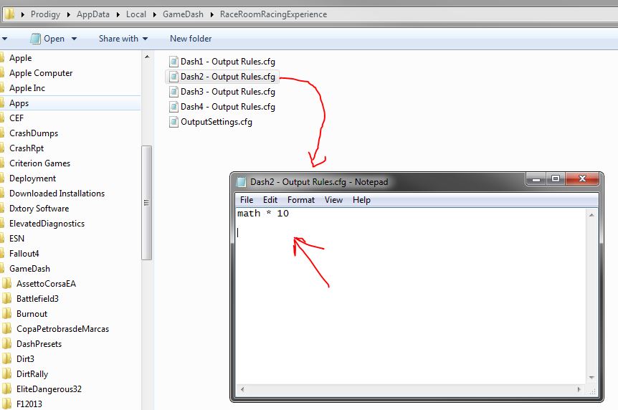
Task: Click the DirtRally folder icon
Action: pyautogui.click(x=6, y=373)
